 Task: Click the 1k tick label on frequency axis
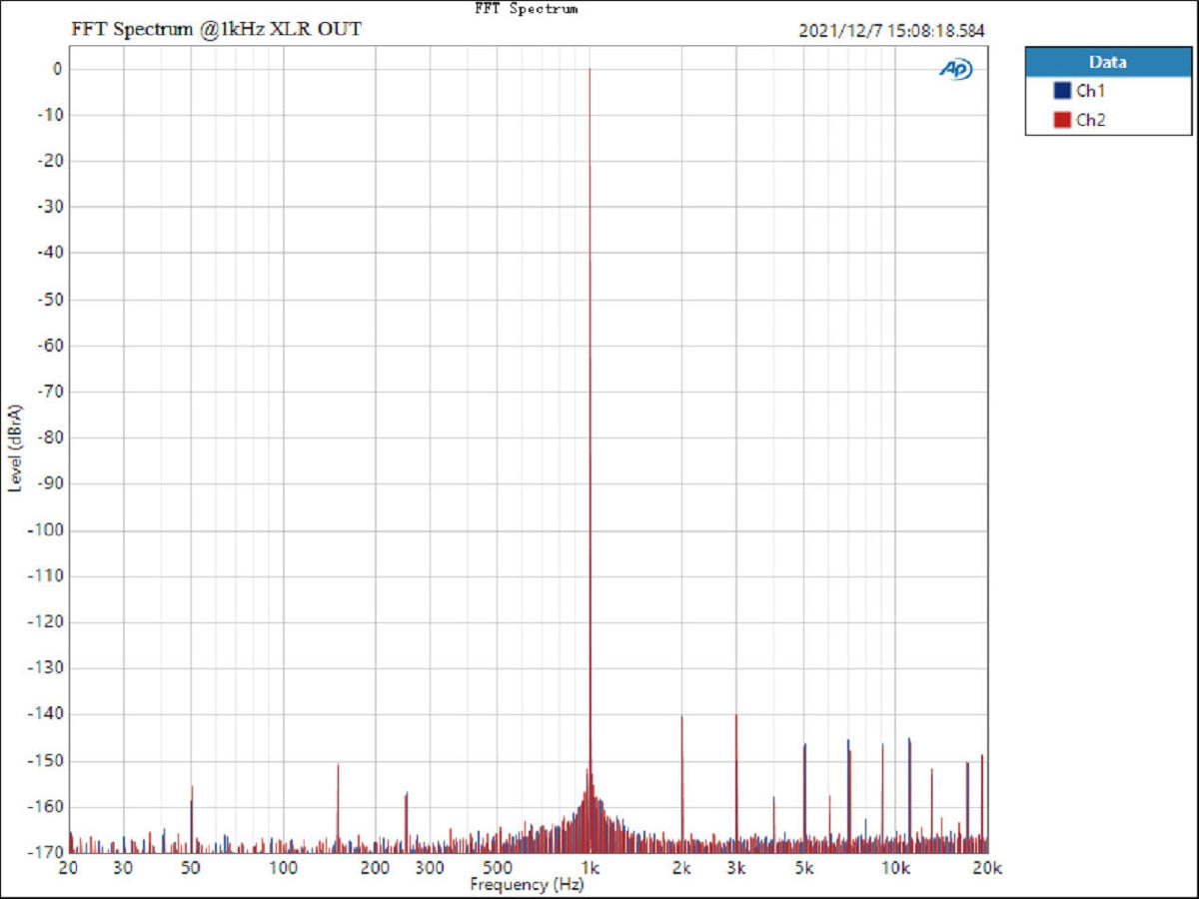pyautogui.click(x=591, y=867)
